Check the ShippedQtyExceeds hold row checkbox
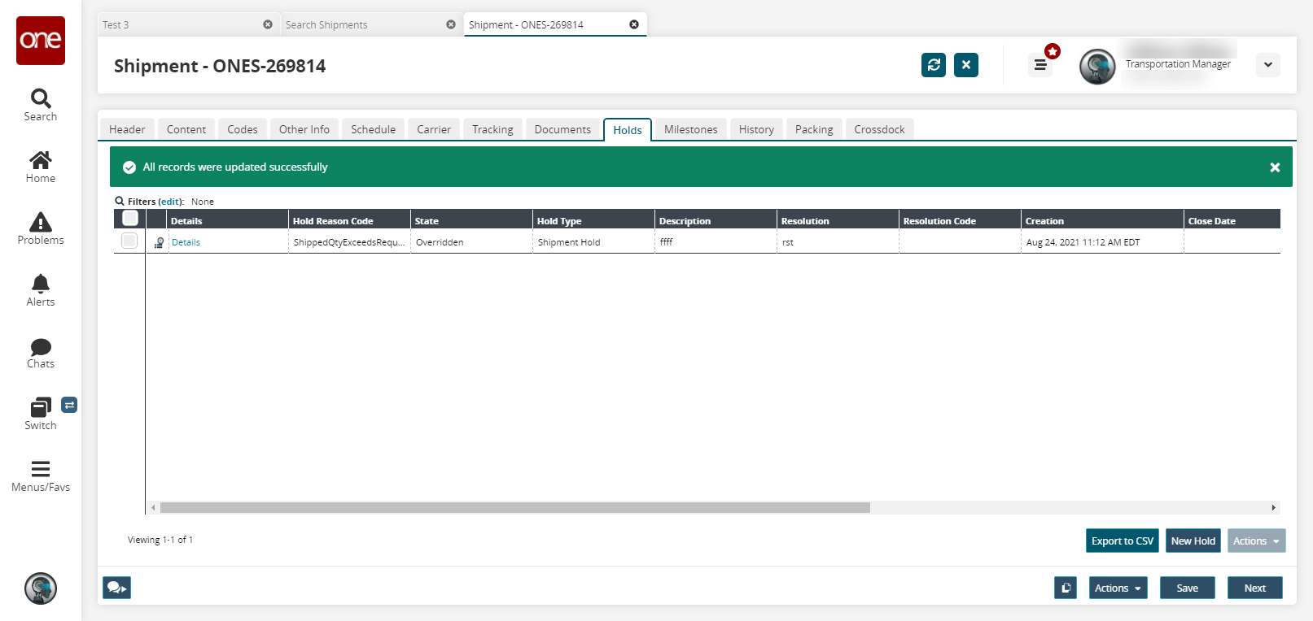Screen dimensions: 1313x621 [129, 241]
